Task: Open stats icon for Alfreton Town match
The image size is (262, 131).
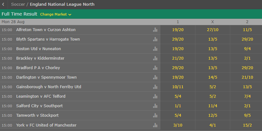Action: point(155,29)
